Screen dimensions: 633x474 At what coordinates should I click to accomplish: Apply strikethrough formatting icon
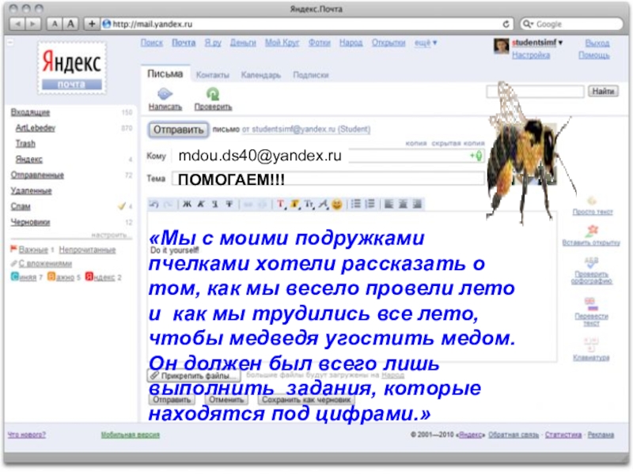click(229, 205)
